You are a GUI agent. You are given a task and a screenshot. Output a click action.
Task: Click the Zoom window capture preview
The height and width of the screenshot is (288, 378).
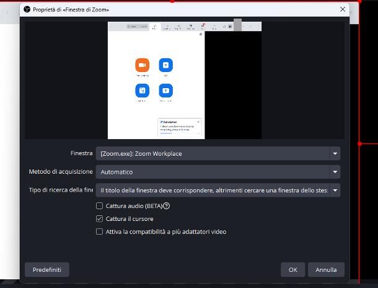185,81
